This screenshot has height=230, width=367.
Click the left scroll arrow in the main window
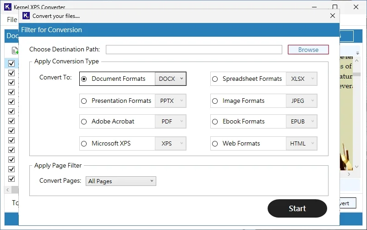tap(8, 190)
